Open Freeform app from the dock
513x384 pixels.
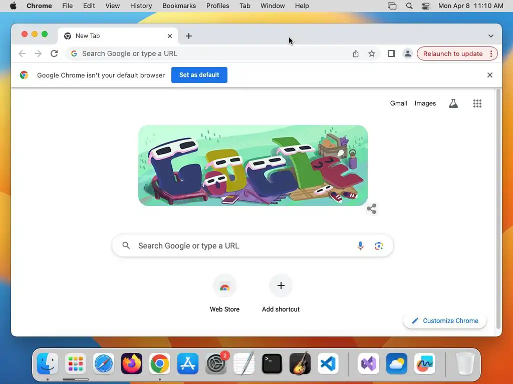(x=425, y=363)
